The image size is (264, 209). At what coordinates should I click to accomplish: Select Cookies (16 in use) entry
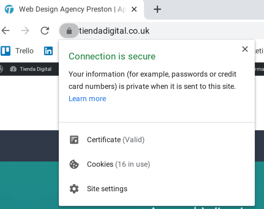pos(118,164)
